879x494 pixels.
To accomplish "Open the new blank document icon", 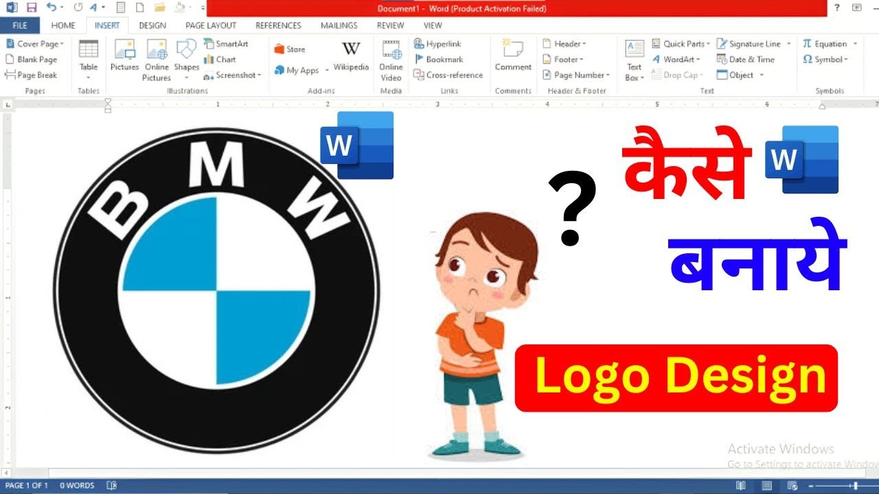I will click(139, 8).
